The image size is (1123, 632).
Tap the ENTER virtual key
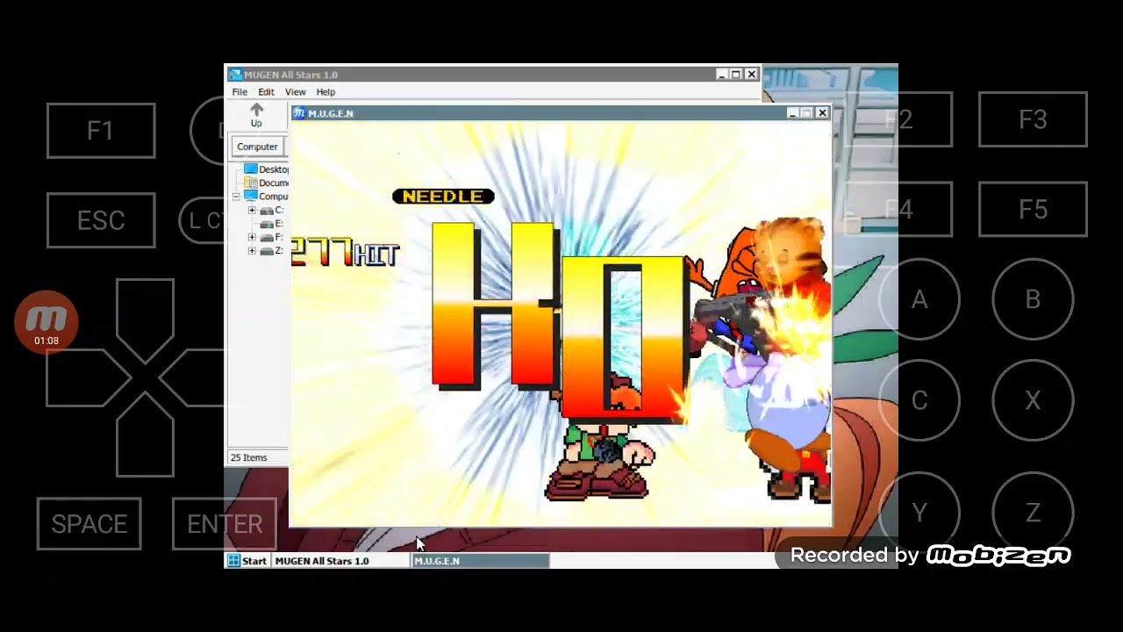(x=225, y=524)
